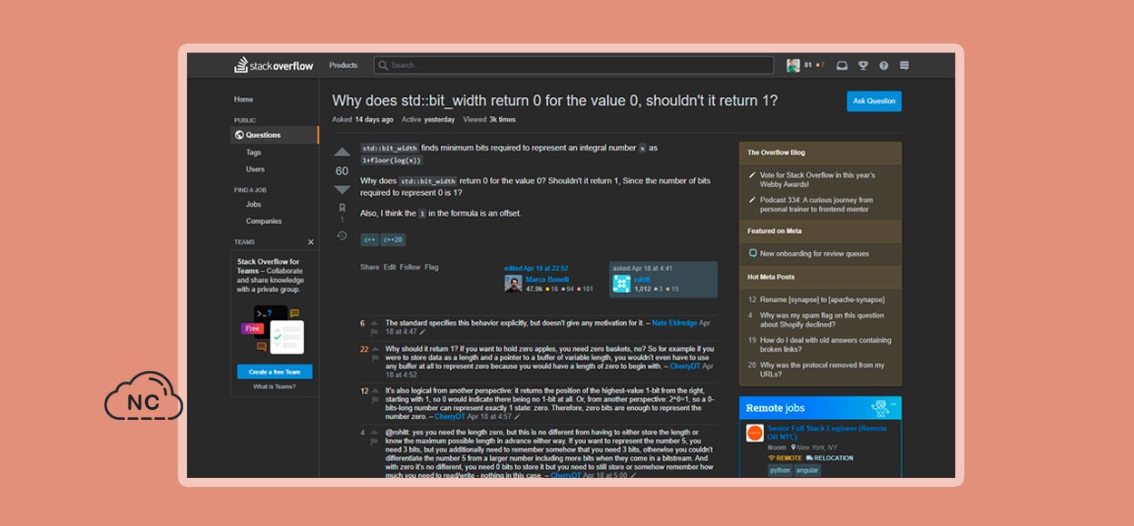
Task: Follow the question
Action: tap(410, 268)
